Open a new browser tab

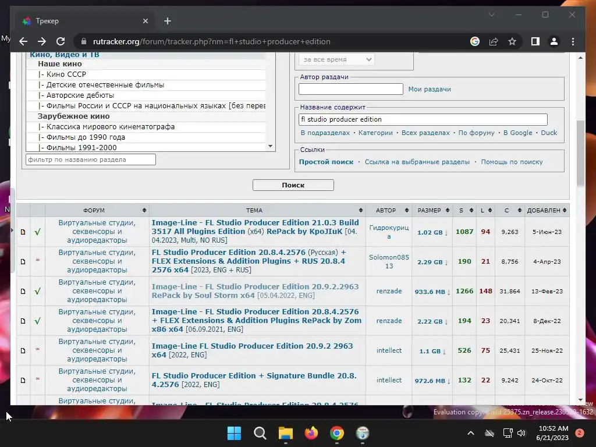click(x=168, y=21)
